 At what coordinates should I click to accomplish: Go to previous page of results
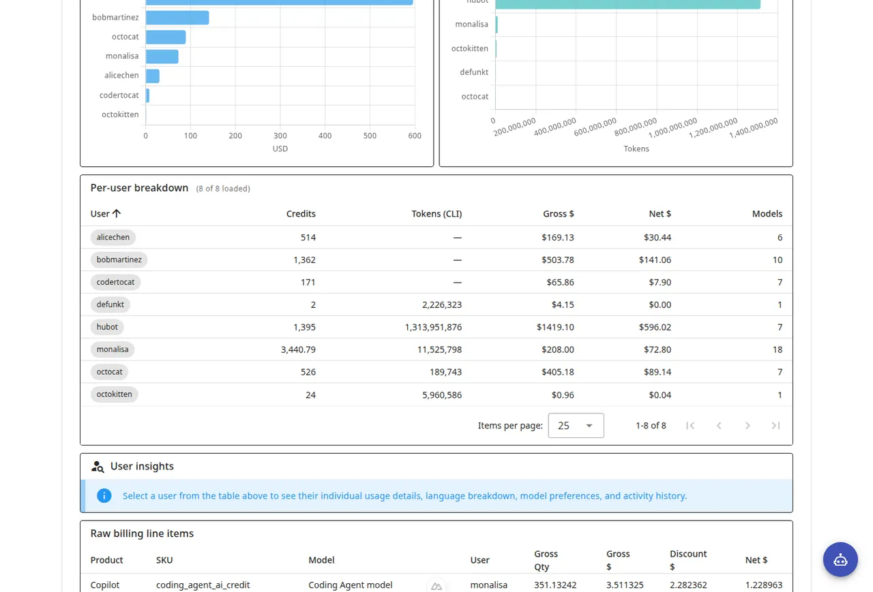(x=719, y=425)
